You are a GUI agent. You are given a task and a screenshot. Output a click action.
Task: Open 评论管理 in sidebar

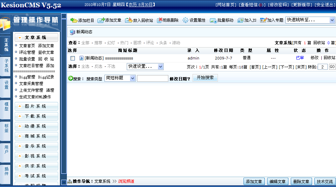27,52
